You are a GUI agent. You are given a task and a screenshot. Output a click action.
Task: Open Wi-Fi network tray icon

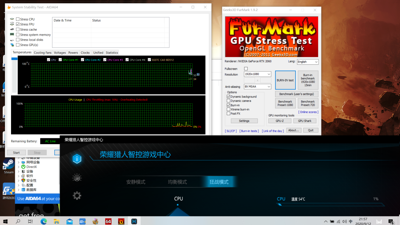(338, 222)
